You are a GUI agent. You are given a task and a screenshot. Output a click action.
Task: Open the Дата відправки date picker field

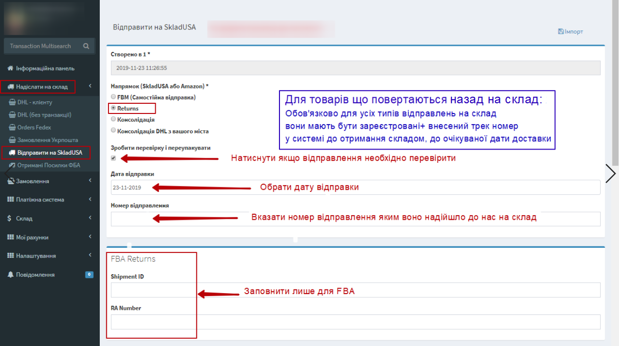pos(355,187)
